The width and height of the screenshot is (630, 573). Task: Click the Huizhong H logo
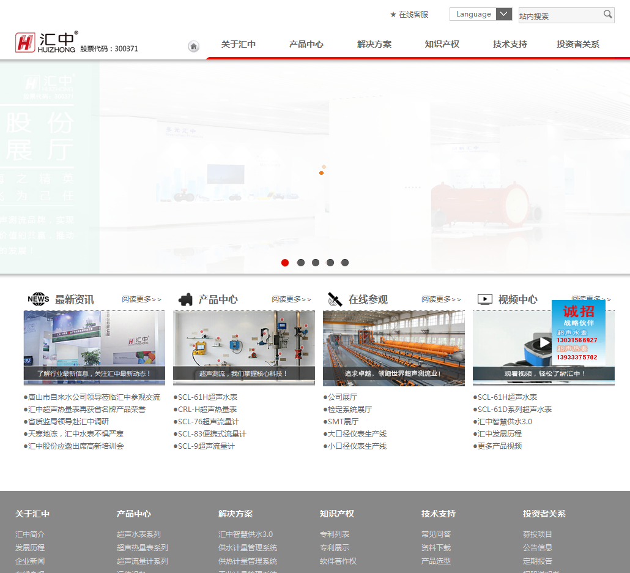tap(25, 42)
